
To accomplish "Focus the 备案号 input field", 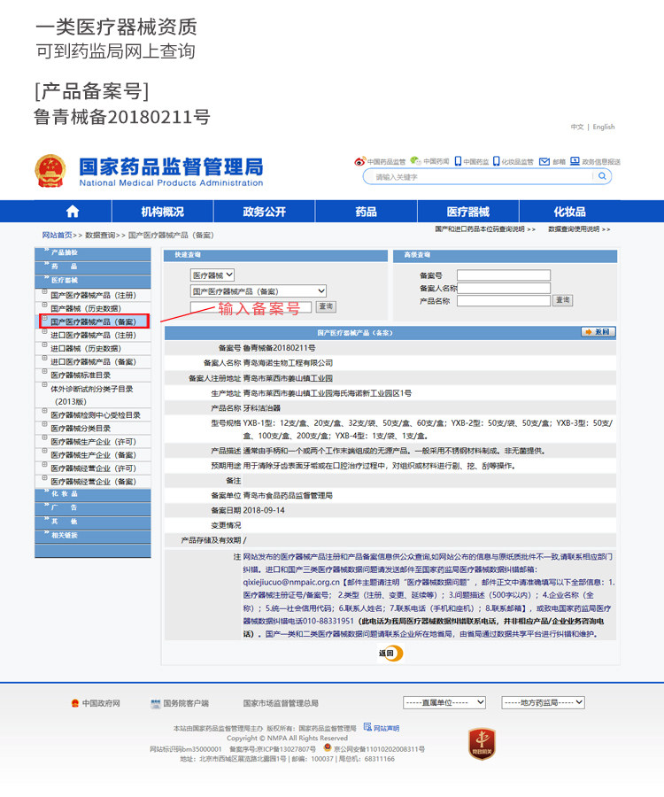I will click(x=504, y=275).
